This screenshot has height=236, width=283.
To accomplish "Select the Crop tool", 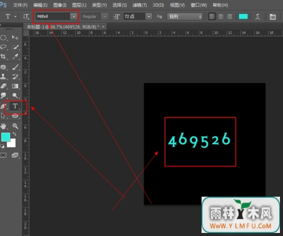I will [x=3, y=56].
